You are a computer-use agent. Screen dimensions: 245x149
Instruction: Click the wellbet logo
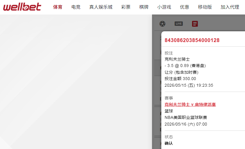click(22, 7)
